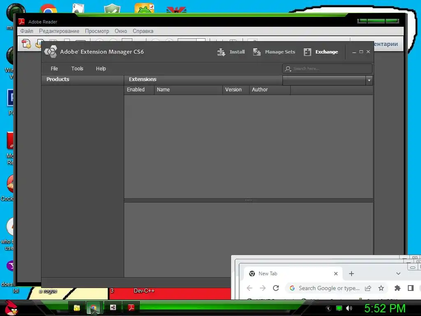The width and height of the screenshot is (421, 316).
Task: Open Редактирование menu in Adobe Reader
Action: [x=59, y=31]
